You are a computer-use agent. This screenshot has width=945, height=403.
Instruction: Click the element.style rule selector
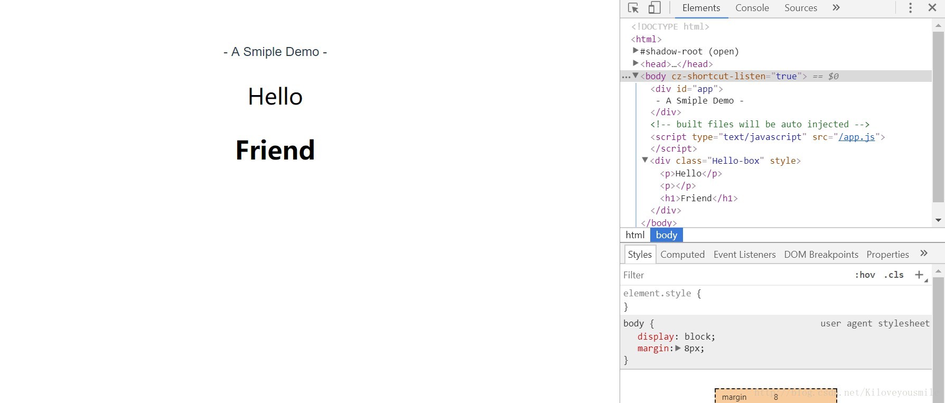pyautogui.click(x=657, y=293)
